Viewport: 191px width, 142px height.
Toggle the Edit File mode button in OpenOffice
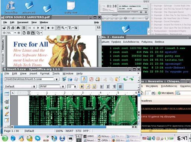point(84,79)
